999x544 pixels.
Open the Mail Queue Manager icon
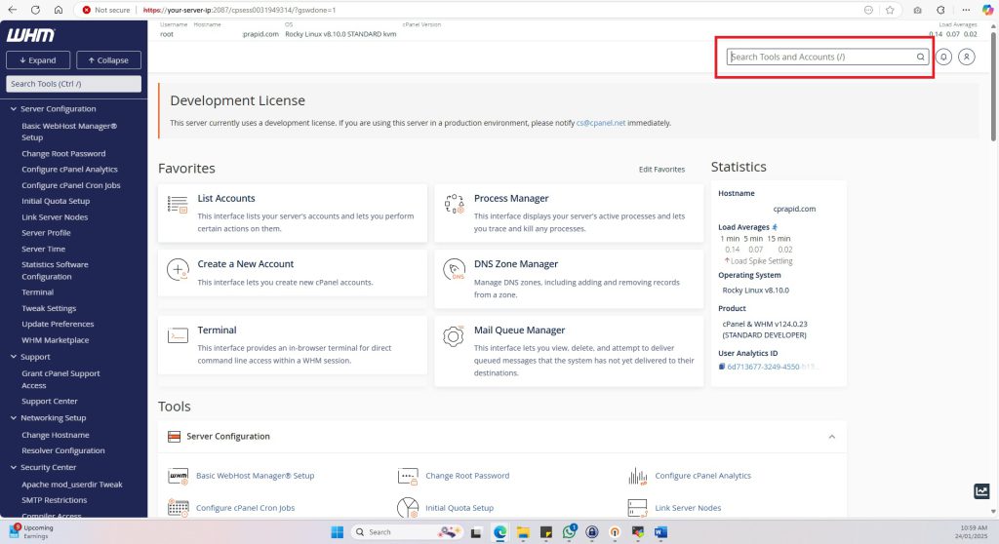(x=454, y=336)
